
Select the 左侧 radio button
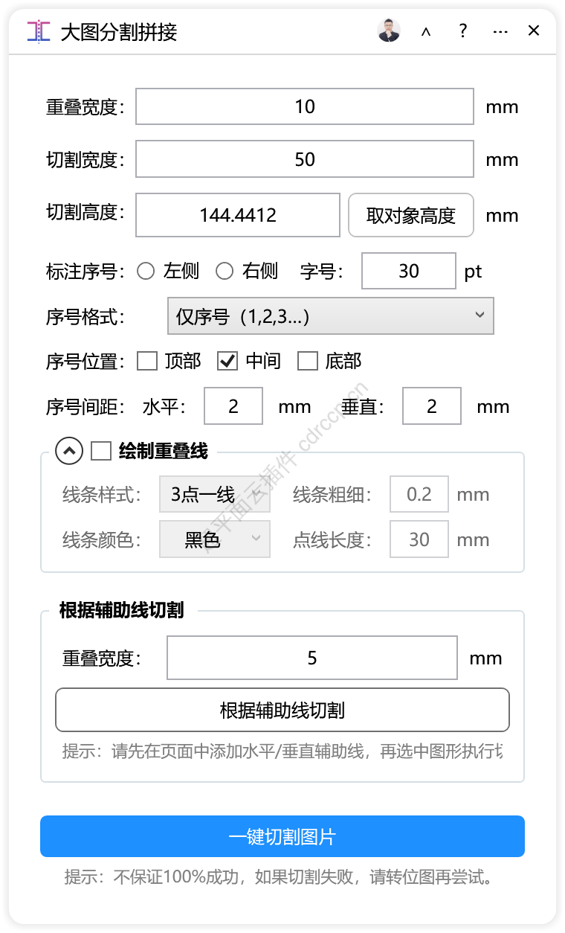click(x=146, y=271)
